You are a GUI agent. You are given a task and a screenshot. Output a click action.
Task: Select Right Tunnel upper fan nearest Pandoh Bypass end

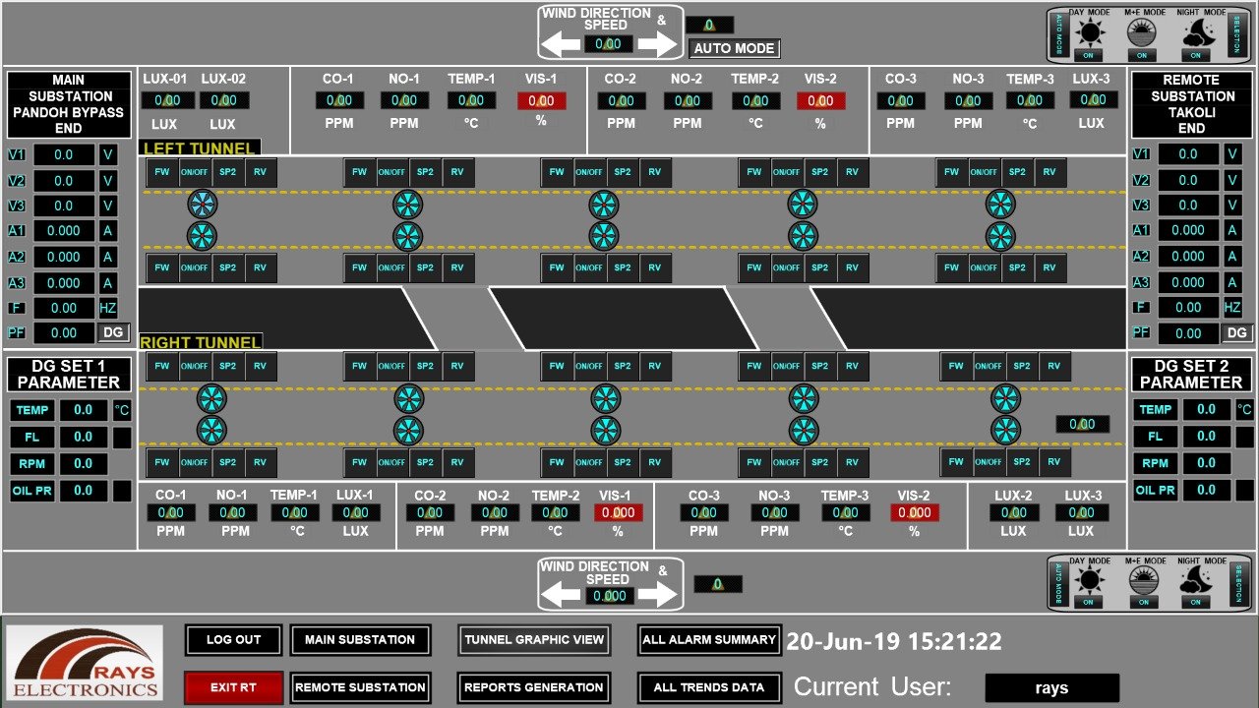(211, 399)
